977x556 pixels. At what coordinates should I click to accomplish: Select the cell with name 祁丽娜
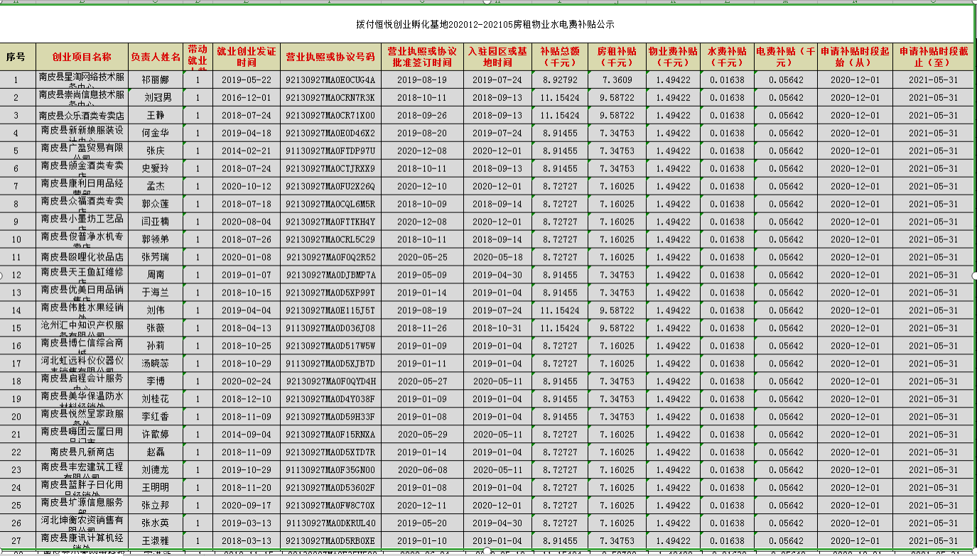click(x=156, y=80)
